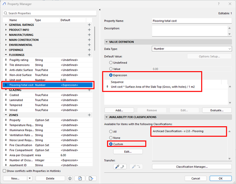Collapse the ZONES group

point(6,115)
